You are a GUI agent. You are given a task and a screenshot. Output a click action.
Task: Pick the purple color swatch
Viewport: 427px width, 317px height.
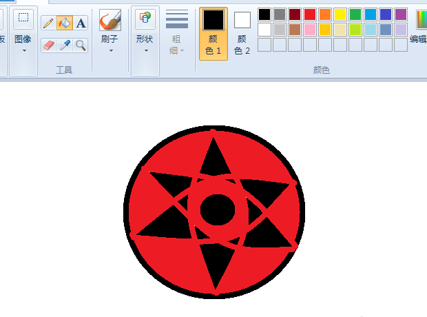(x=401, y=14)
